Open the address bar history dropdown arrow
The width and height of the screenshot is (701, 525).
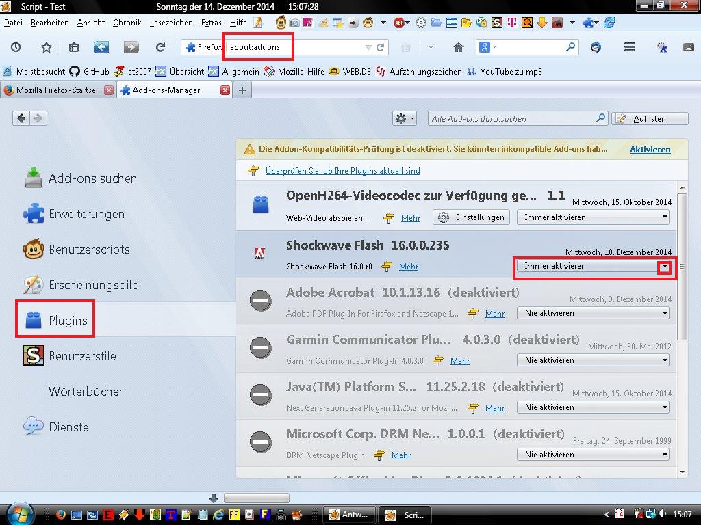368,47
